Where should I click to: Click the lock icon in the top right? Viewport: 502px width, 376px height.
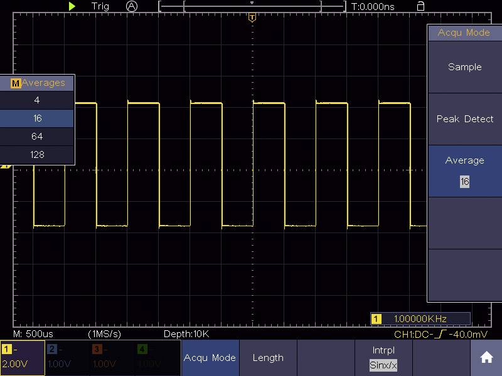(420, 6)
